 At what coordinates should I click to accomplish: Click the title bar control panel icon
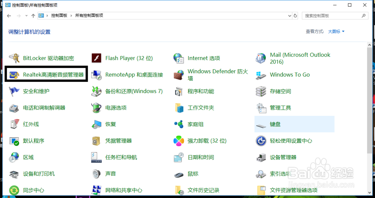coord(8,5)
